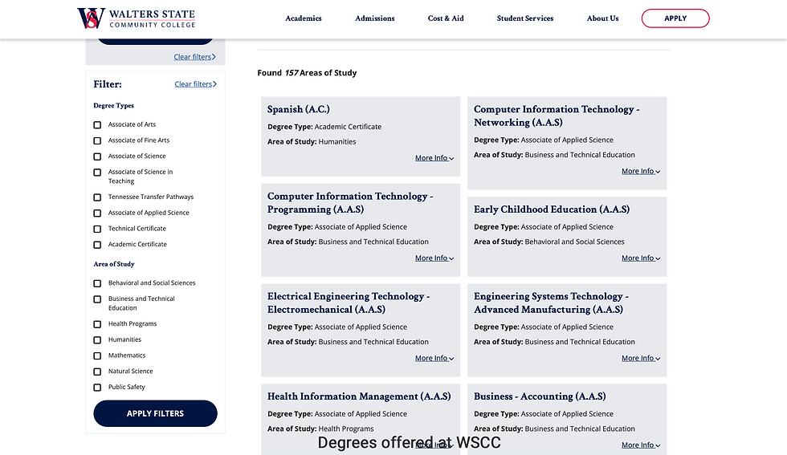787x455 pixels.
Task: Expand More Info for Business - Accounting
Action: pos(641,445)
